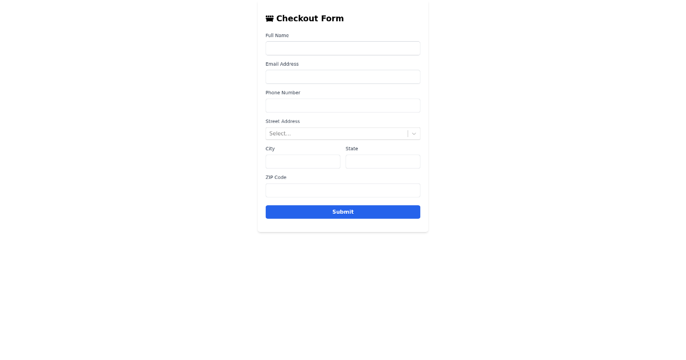Click the chevron on the Select... combo box
This screenshot has height=360, width=686.
point(414,133)
